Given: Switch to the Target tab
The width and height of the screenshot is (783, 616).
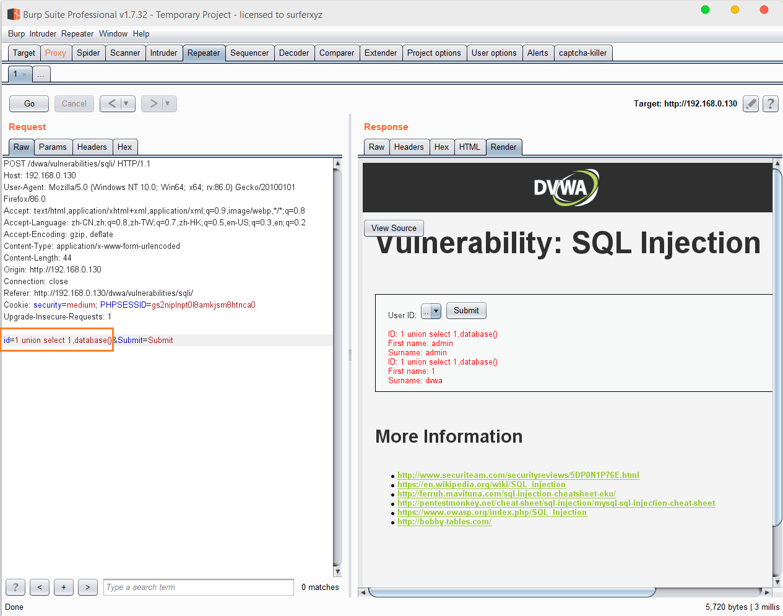Looking at the screenshot, I should pos(24,53).
